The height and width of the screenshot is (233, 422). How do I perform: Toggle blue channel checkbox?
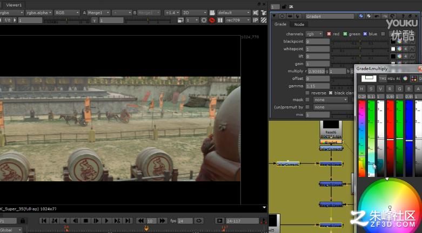pyautogui.click(x=365, y=34)
